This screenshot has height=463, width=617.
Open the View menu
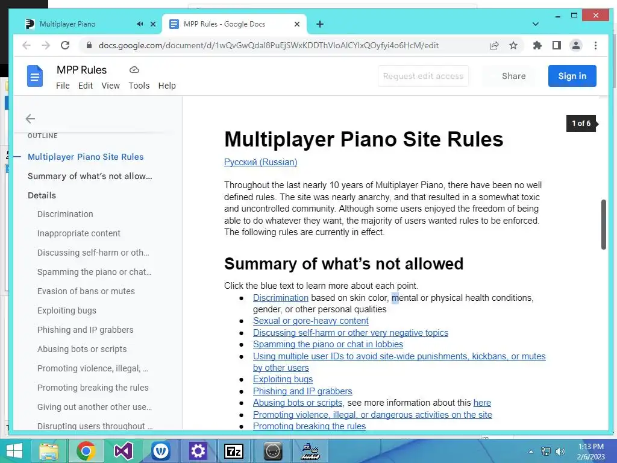coord(111,86)
